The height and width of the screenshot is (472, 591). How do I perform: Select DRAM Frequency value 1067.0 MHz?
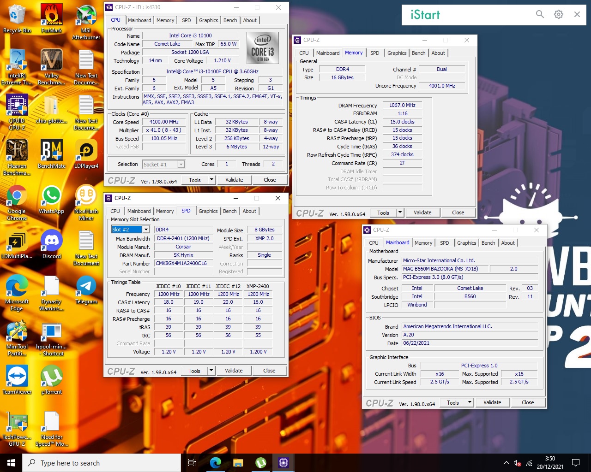402,105
